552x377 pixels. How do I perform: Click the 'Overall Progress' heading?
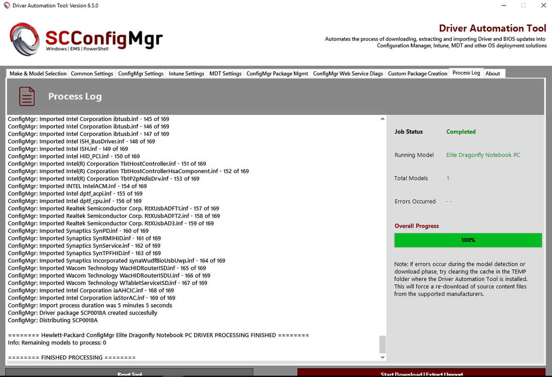[x=417, y=226]
